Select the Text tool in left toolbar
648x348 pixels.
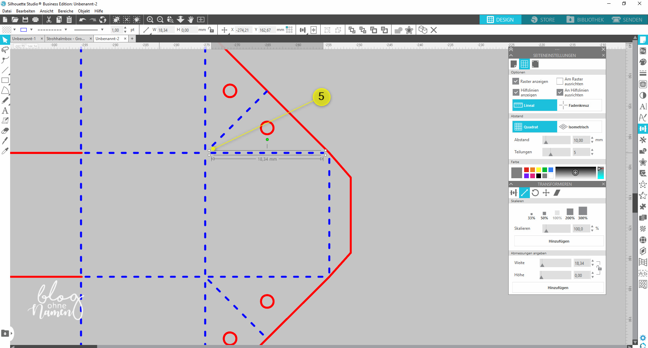5,110
